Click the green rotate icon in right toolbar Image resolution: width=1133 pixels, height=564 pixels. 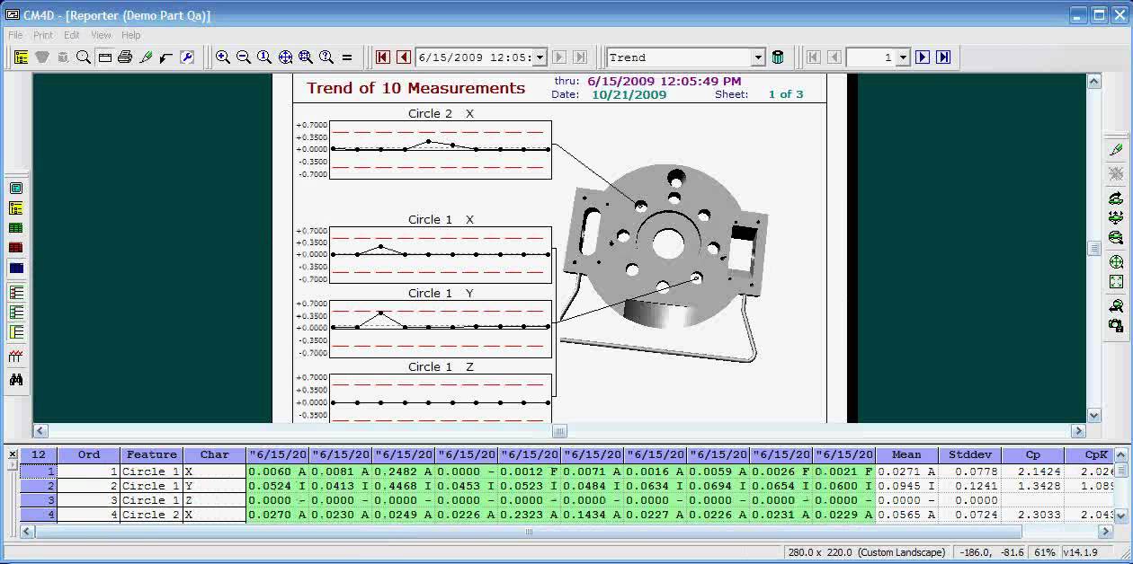point(1116,198)
